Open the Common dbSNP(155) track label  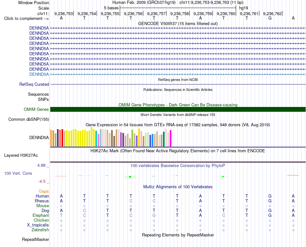29,119
